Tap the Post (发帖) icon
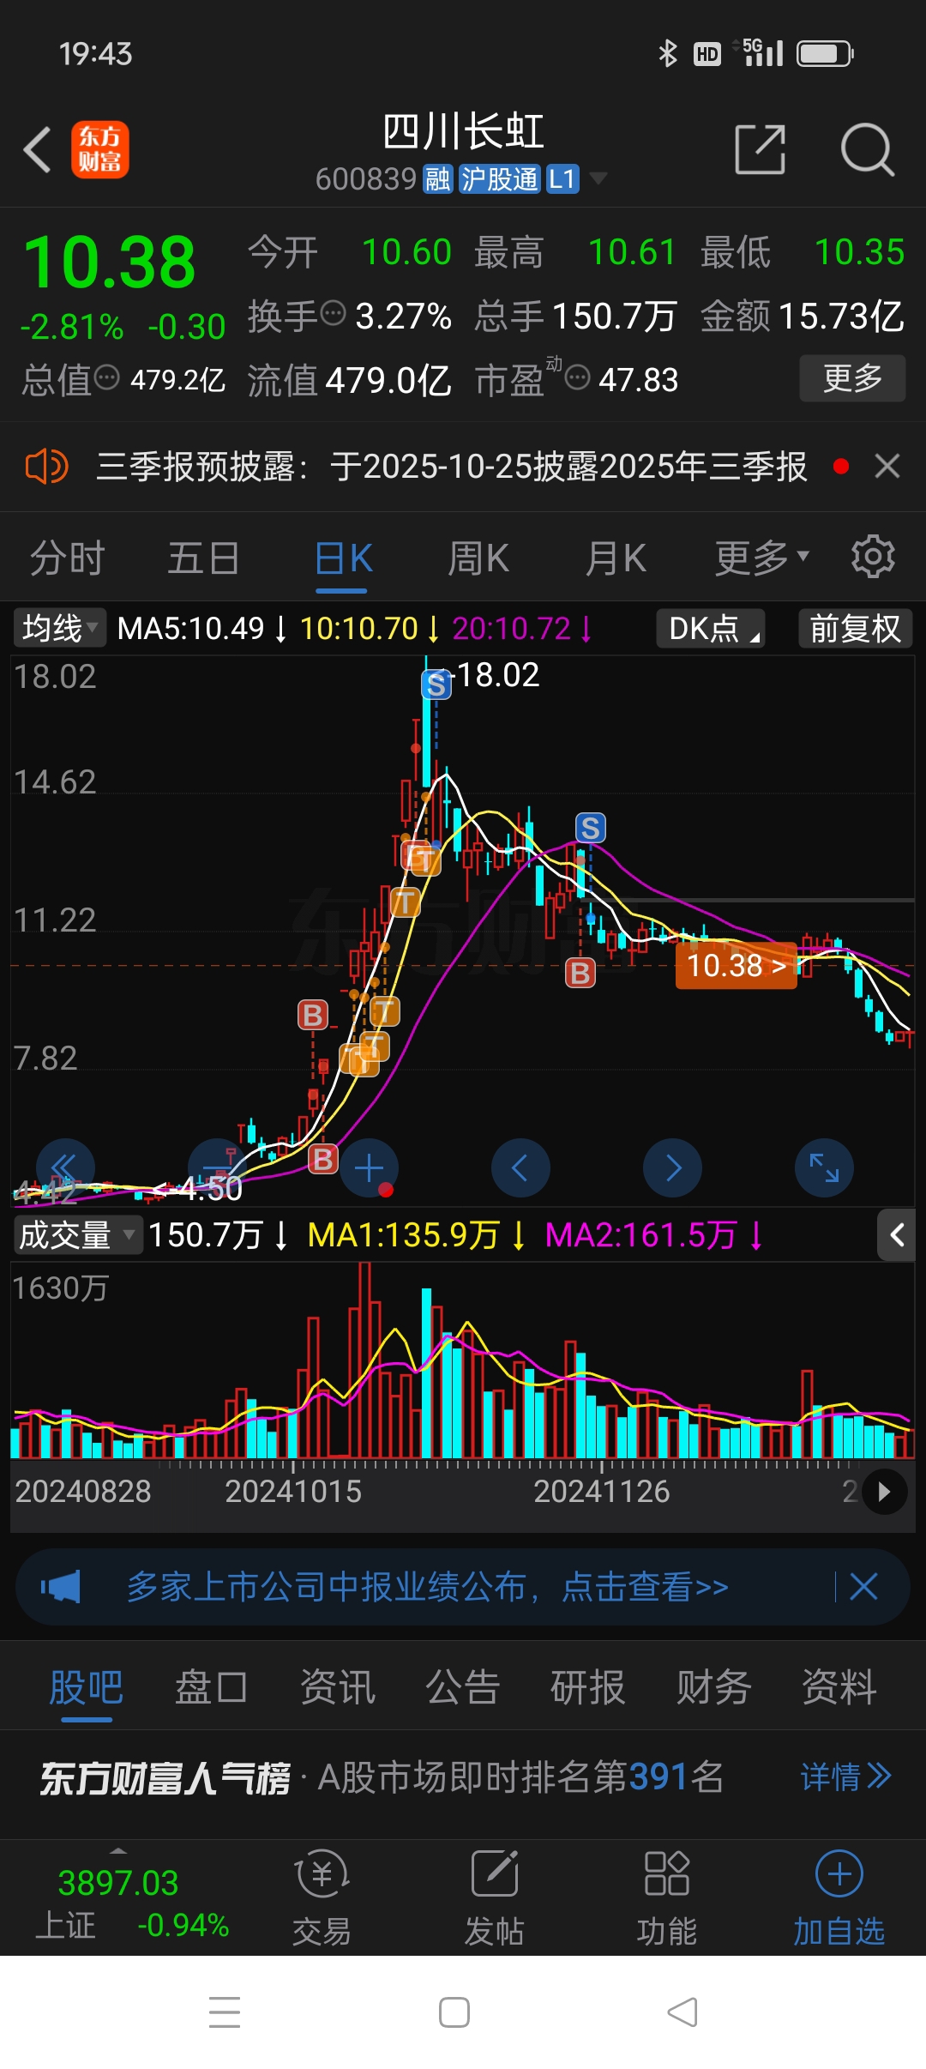 (494, 1898)
